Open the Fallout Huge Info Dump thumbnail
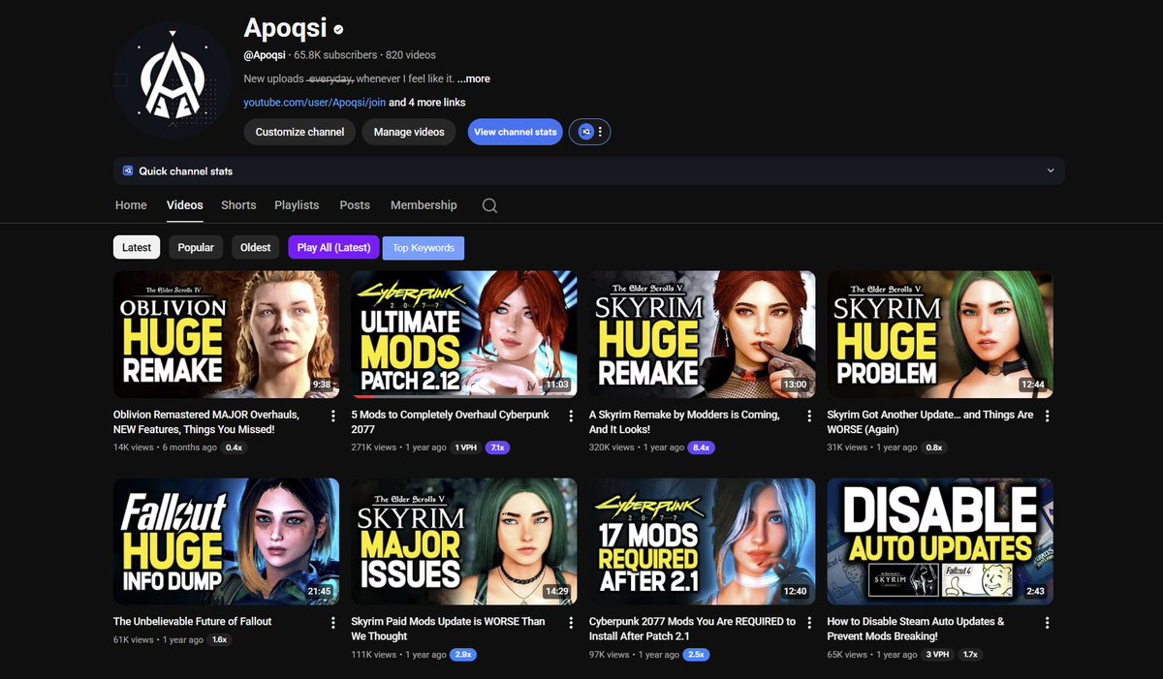This screenshot has height=679, width=1163. [227, 541]
